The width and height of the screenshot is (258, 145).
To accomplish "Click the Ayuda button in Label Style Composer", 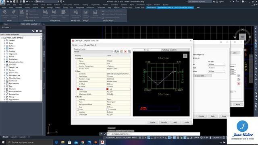I will click(186, 122).
